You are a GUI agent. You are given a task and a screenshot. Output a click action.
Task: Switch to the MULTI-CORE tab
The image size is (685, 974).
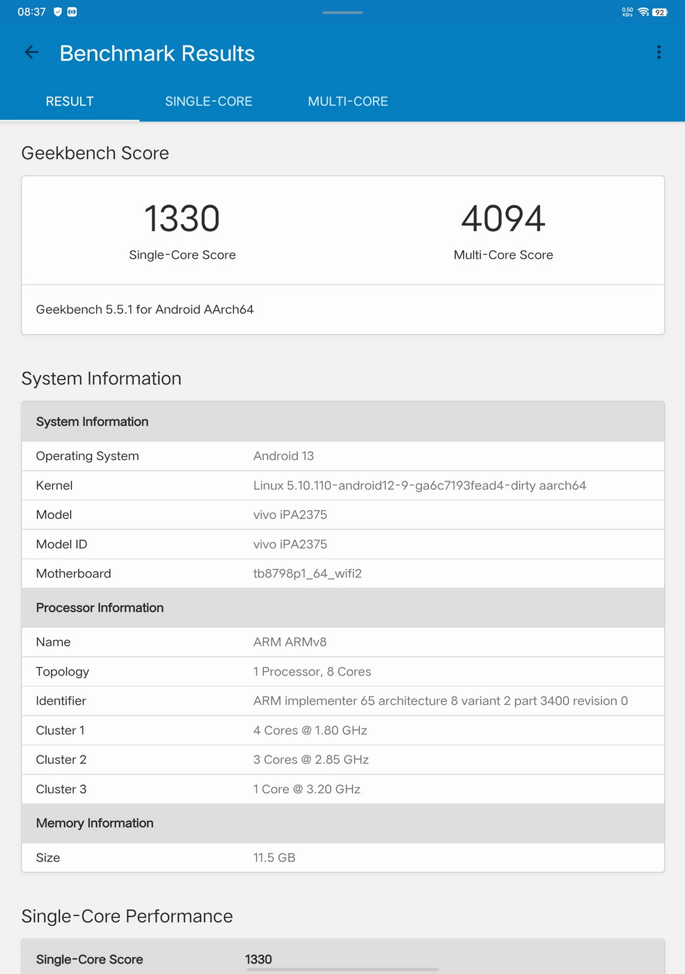(x=348, y=102)
